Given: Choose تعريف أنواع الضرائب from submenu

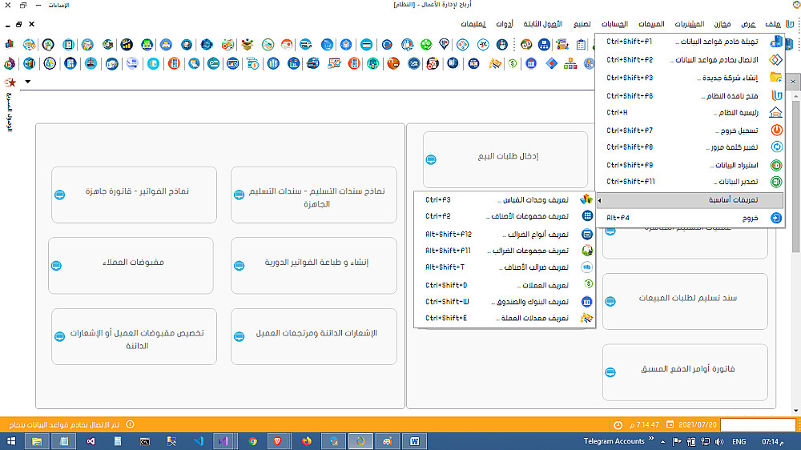Looking at the screenshot, I should [505, 235].
